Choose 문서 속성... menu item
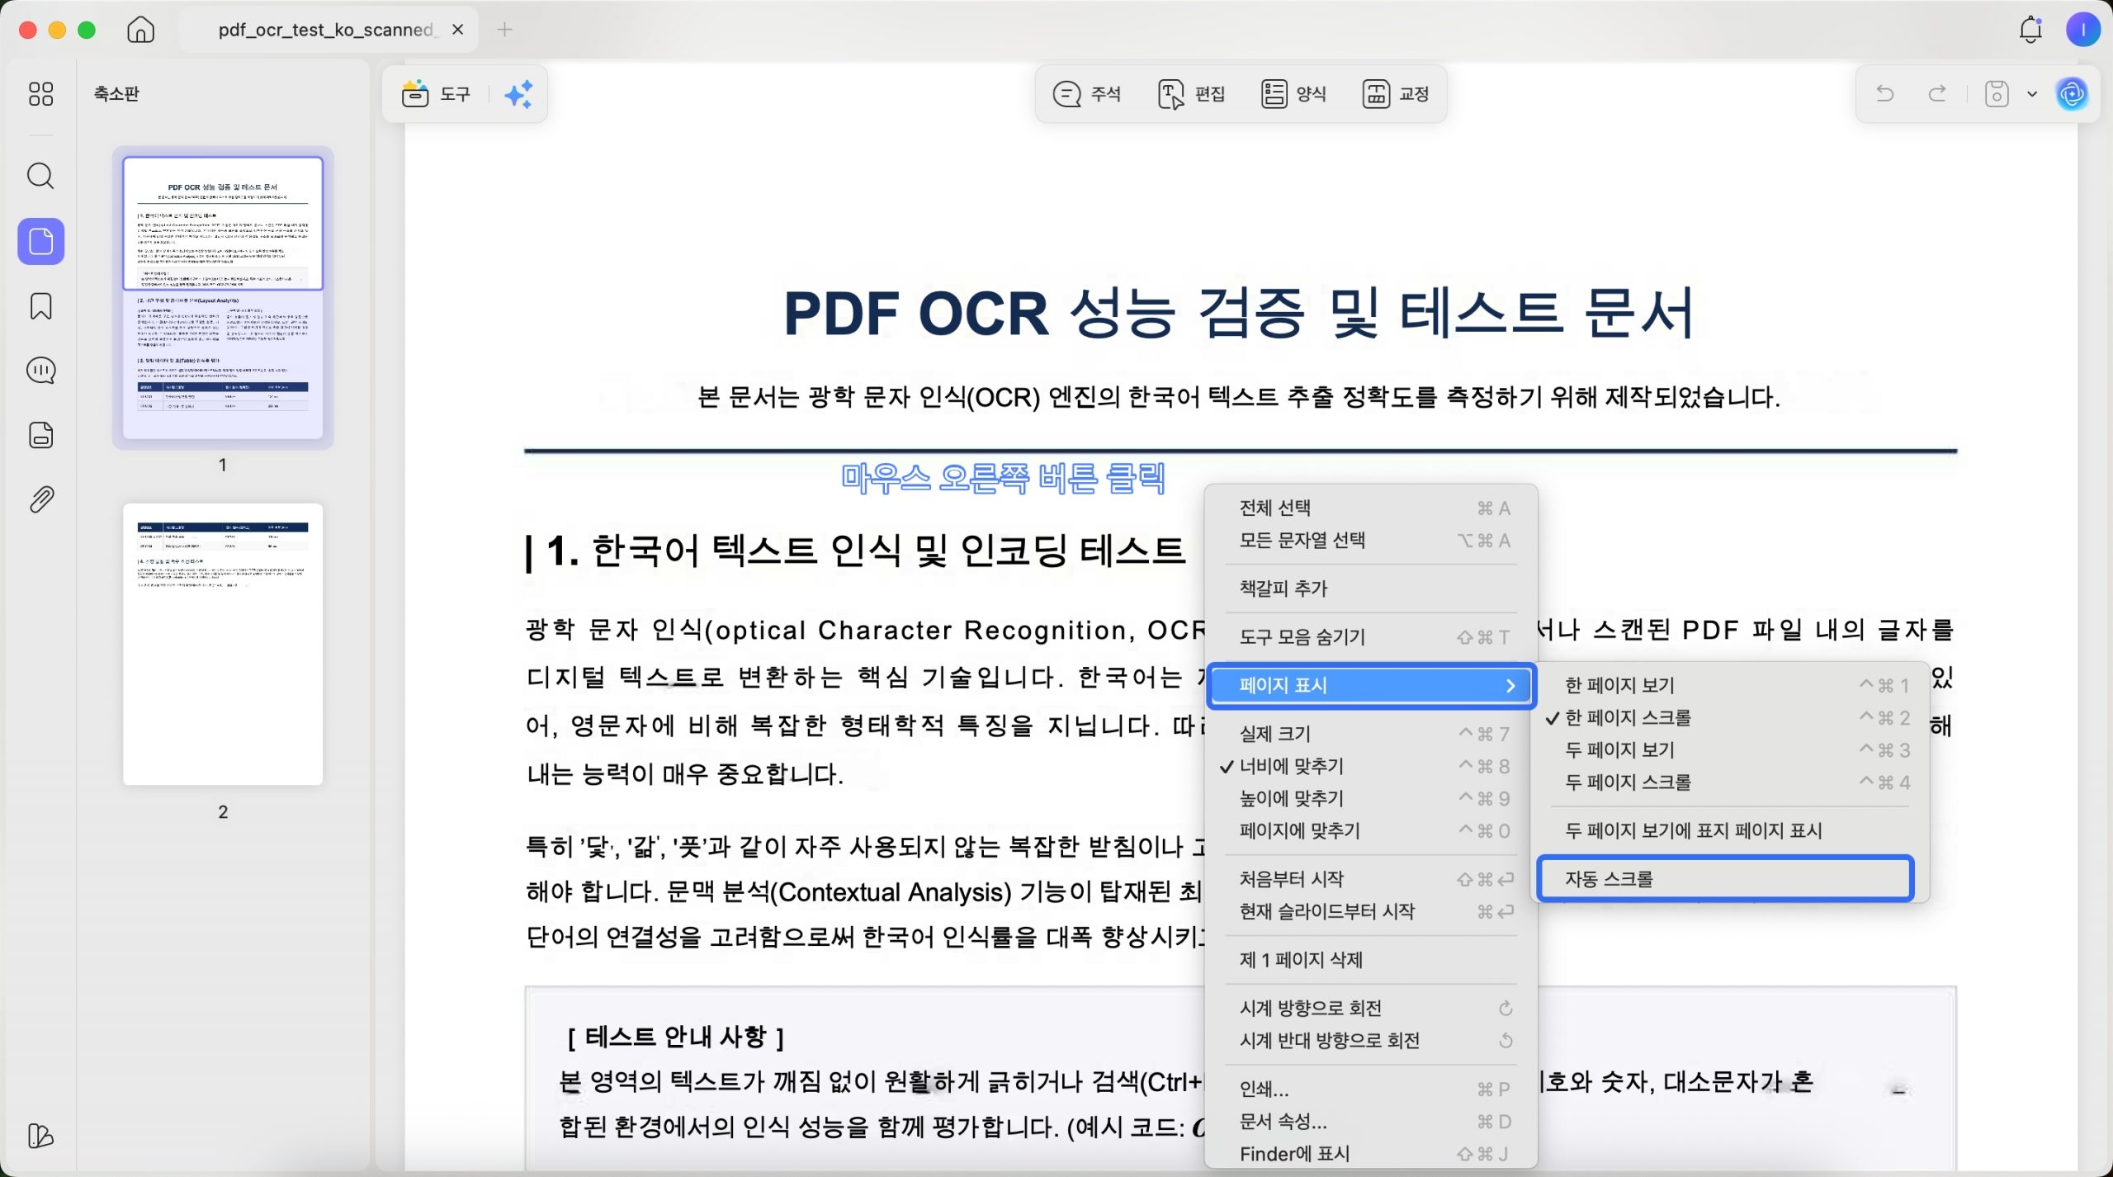This screenshot has width=2113, height=1177. click(x=1371, y=1122)
